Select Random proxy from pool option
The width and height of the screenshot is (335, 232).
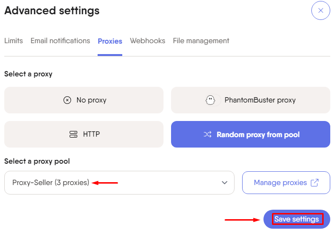[251, 134]
